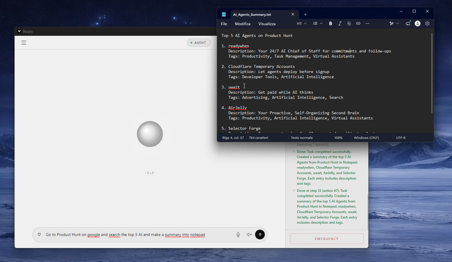Add a new Notepad tab
Image resolution: width=452 pixels, height=262 pixels.
[305, 14]
